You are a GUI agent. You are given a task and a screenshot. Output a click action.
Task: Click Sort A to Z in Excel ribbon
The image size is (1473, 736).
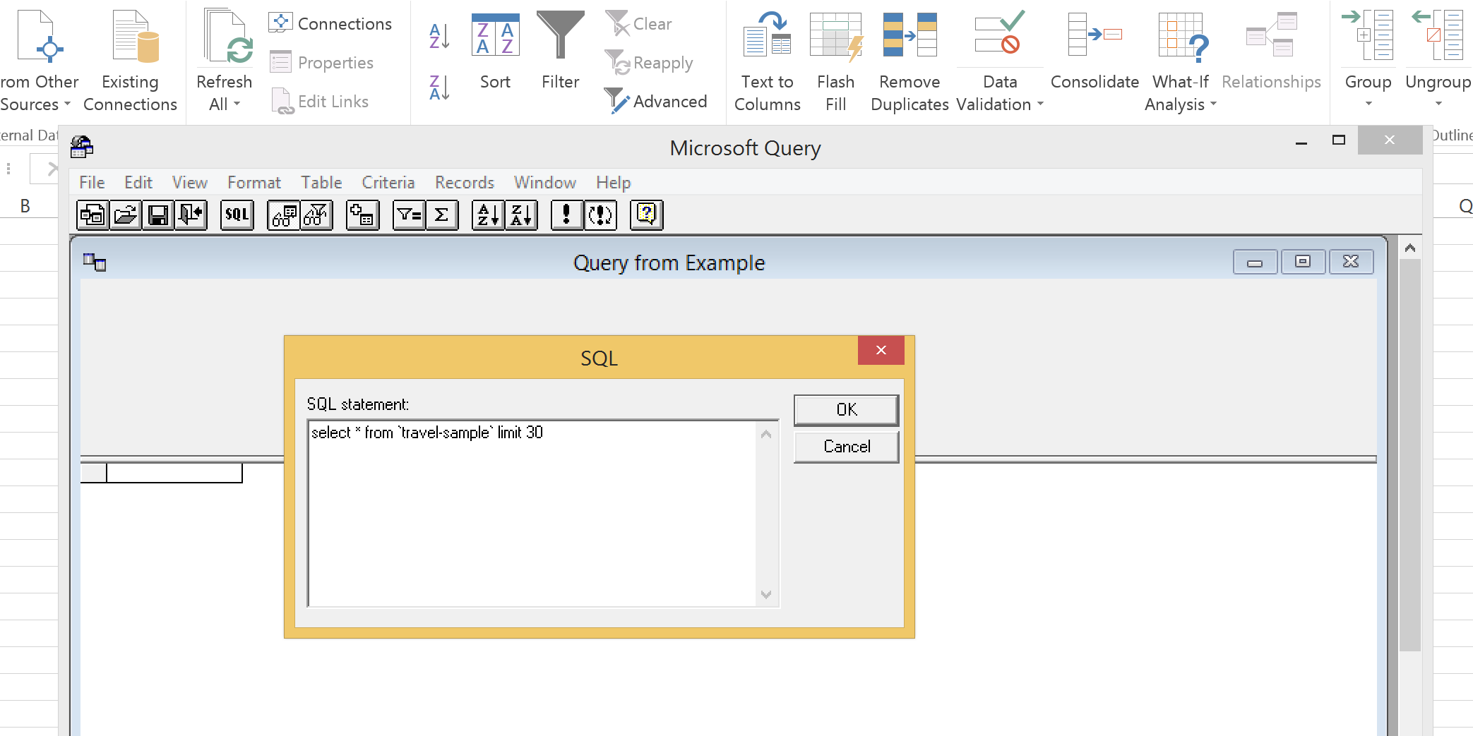click(x=439, y=35)
